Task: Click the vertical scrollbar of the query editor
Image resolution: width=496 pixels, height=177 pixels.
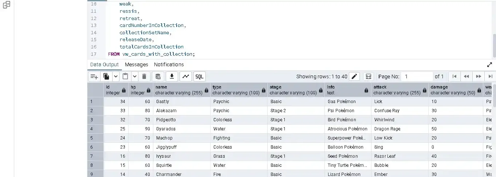Action: tap(494, 46)
